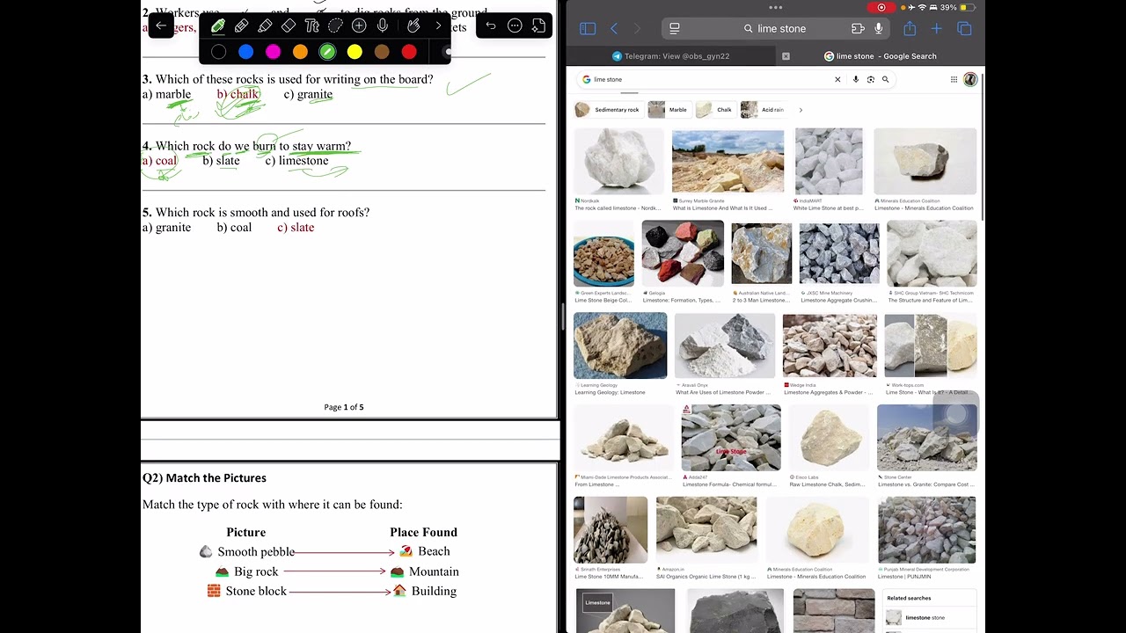Search by image with Google Lens
1126x633 pixels.
[871, 79]
